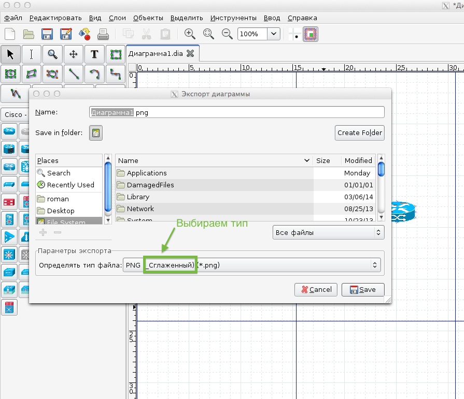Choose the Box shape tool

click(116, 54)
